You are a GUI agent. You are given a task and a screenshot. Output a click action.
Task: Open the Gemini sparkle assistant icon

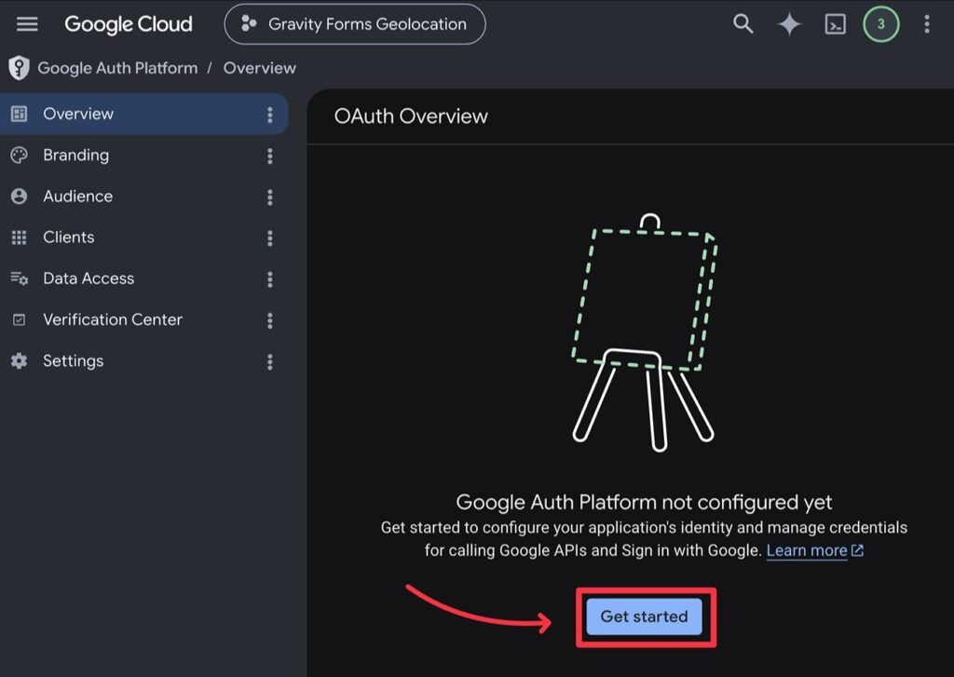(x=789, y=24)
